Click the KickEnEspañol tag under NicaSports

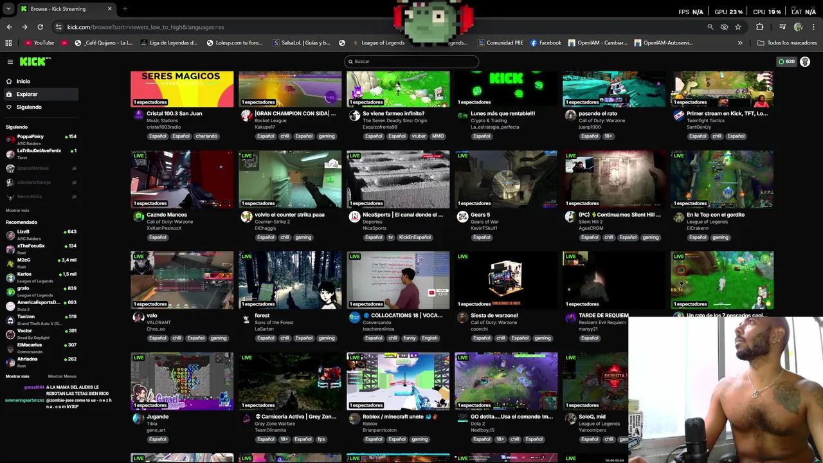pos(415,237)
